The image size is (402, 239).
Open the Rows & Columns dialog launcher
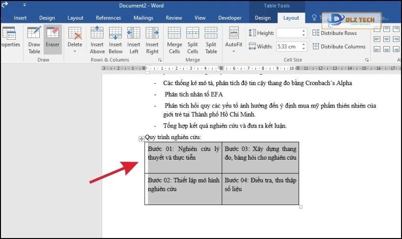pos(159,60)
